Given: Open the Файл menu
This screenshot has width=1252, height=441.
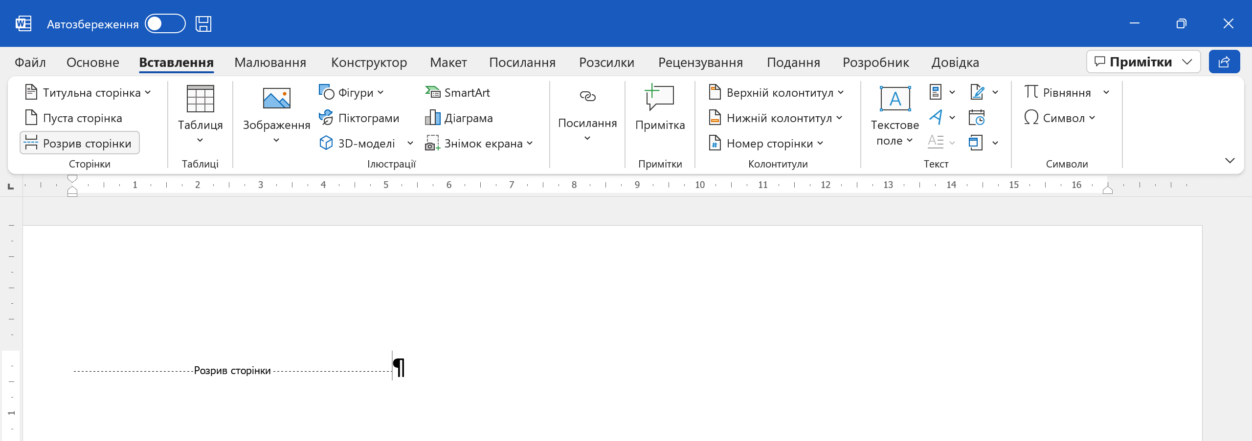Looking at the screenshot, I should tap(30, 62).
